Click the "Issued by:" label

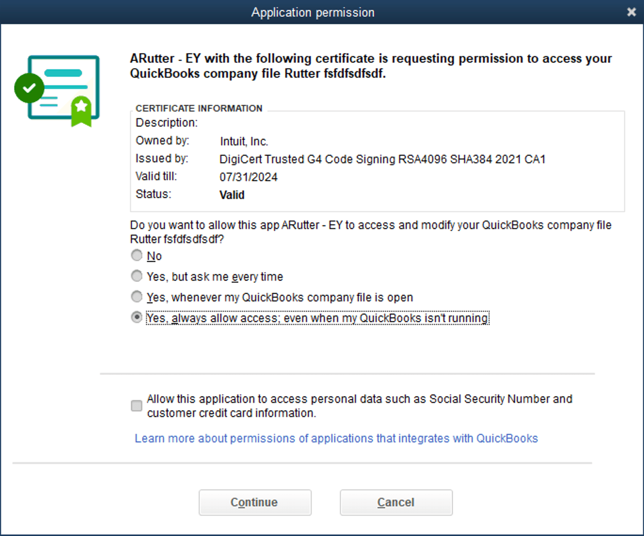(x=162, y=158)
